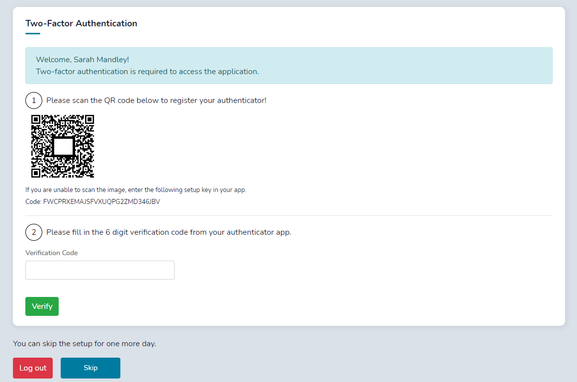
Task: Click the 'Please scan the QR code' instruction
Action: click(156, 100)
